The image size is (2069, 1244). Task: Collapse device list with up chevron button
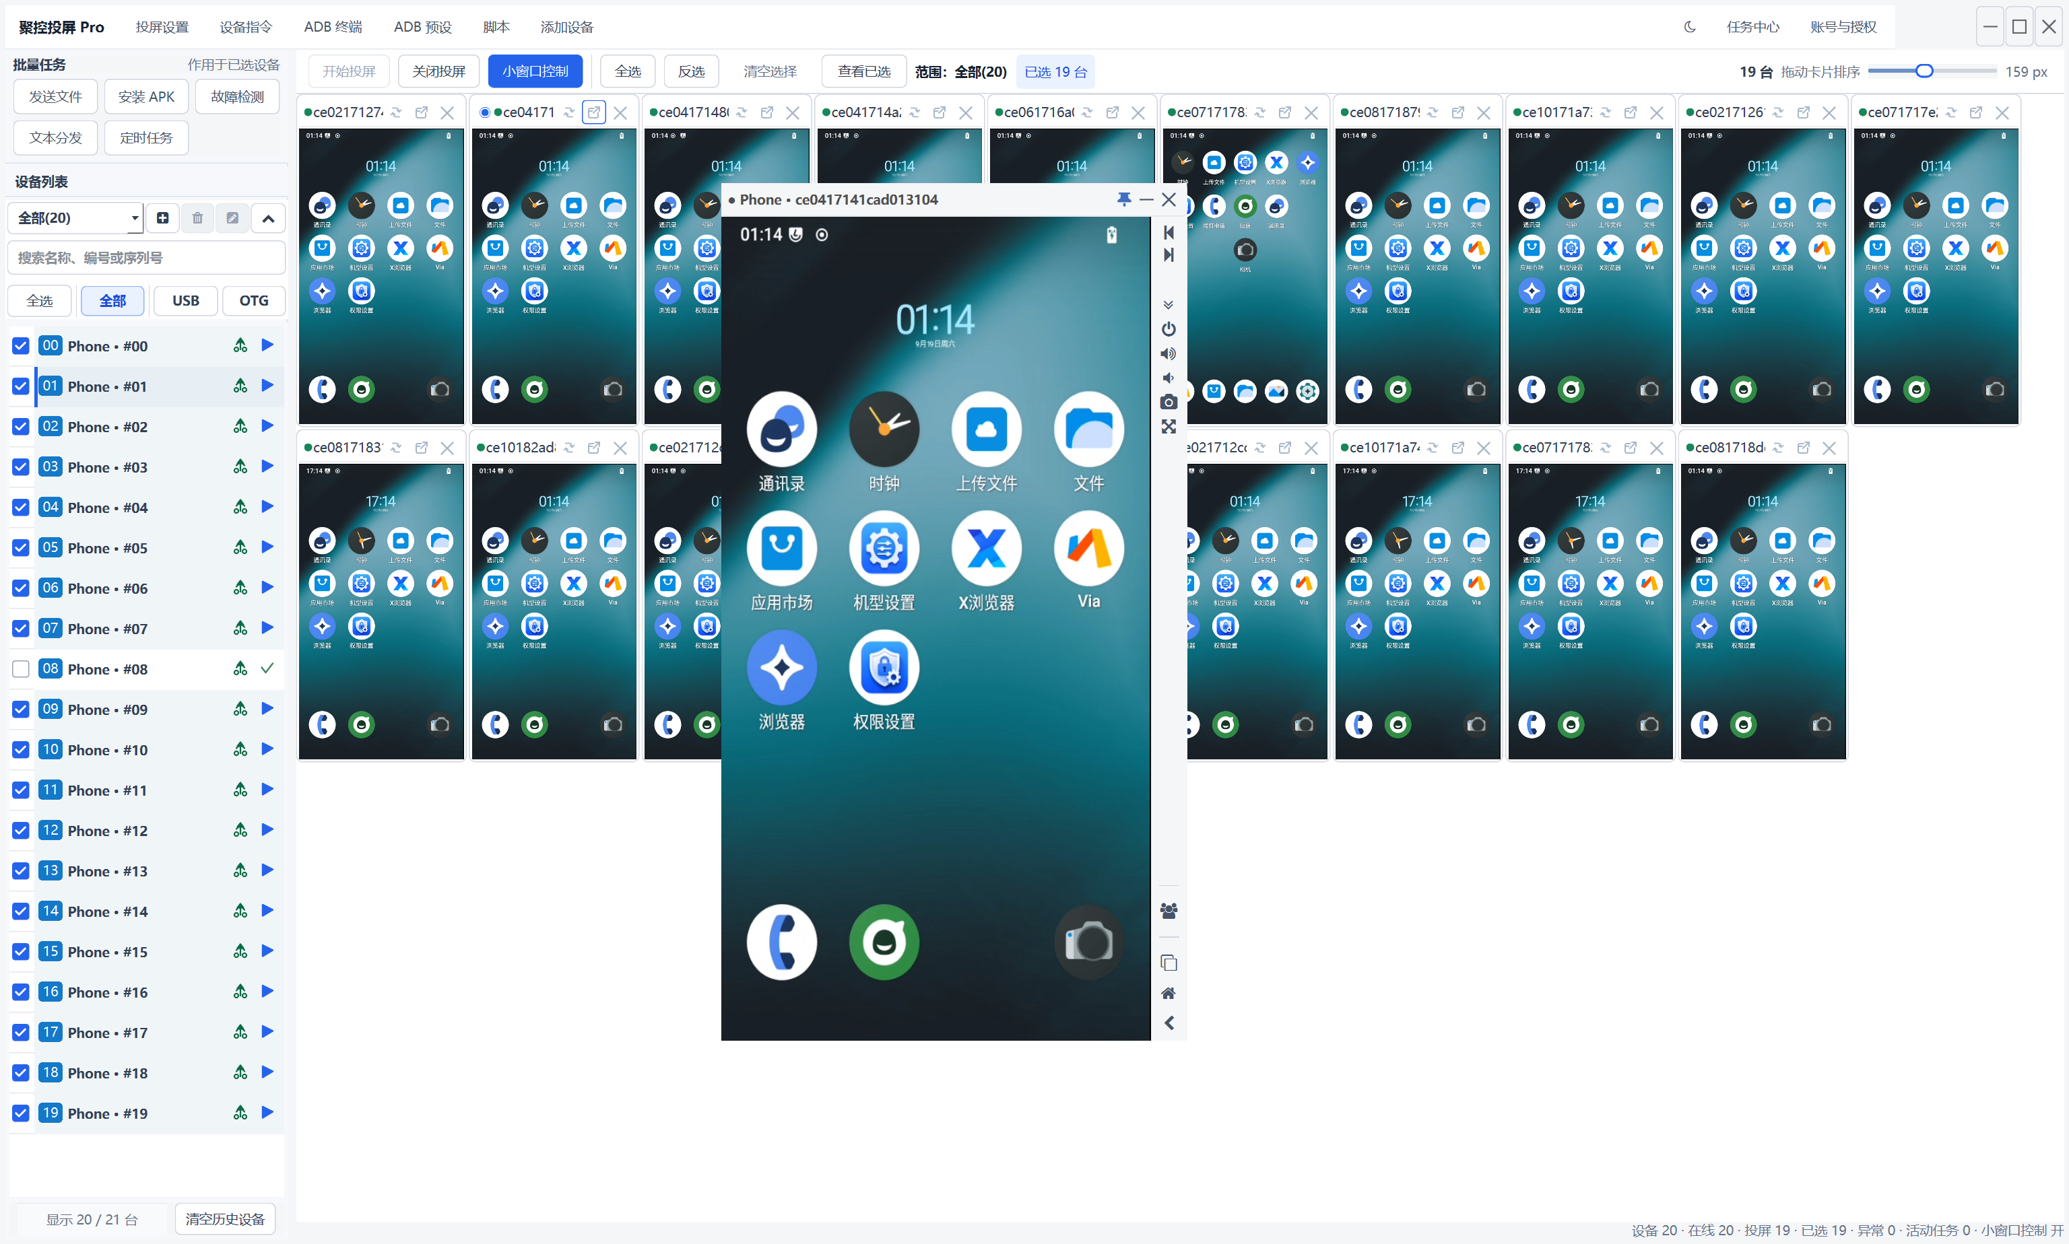point(268,218)
